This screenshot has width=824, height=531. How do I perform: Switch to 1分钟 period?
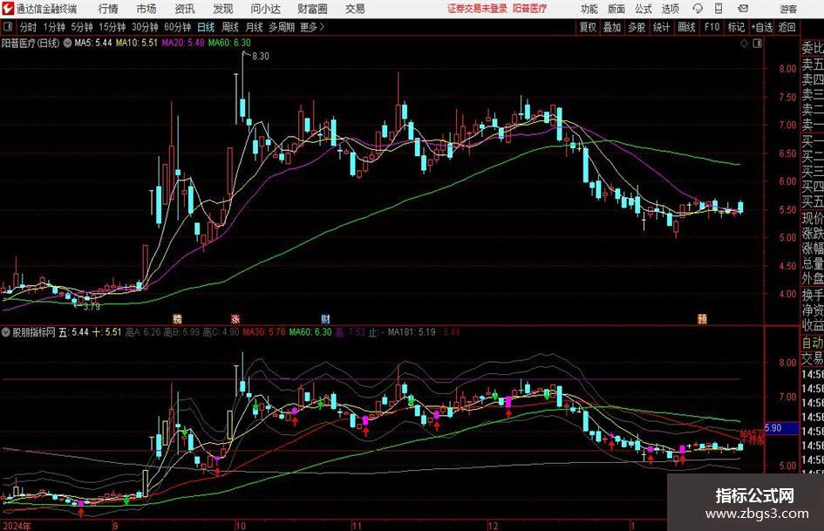pyautogui.click(x=53, y=27)
